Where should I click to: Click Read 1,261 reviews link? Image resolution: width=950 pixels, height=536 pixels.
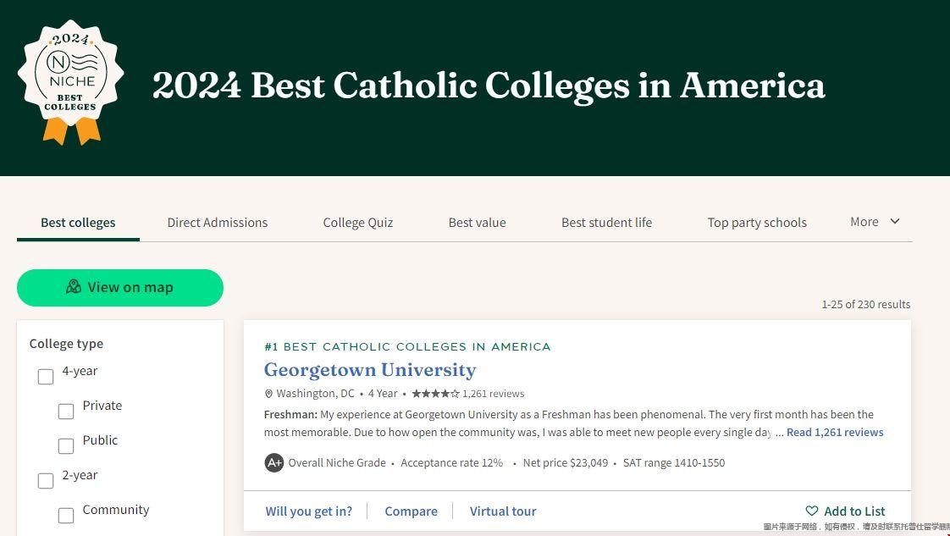point(835,433)
